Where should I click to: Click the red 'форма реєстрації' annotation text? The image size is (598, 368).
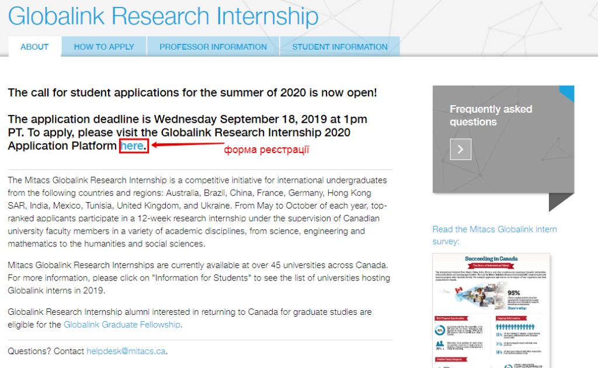pos(266,150)
